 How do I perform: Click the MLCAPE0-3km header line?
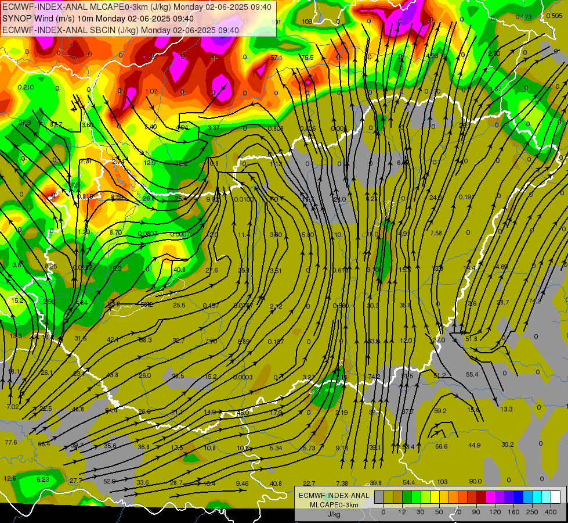[136, 7]
